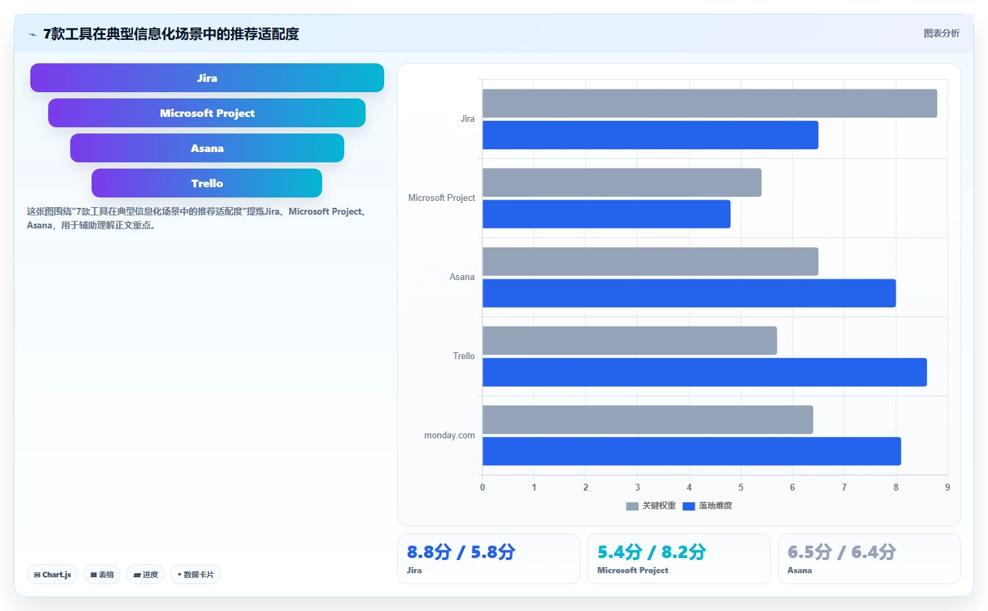This screenshot has width=988, height=611.
Task: Click the Chart.js tag chip
Action: pyautogui.click(x=52, y=575)
